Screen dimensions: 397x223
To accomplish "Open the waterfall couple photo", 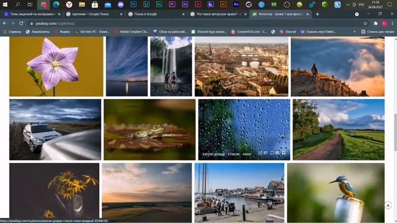I will pyautogui.click(x=171, y=66).
